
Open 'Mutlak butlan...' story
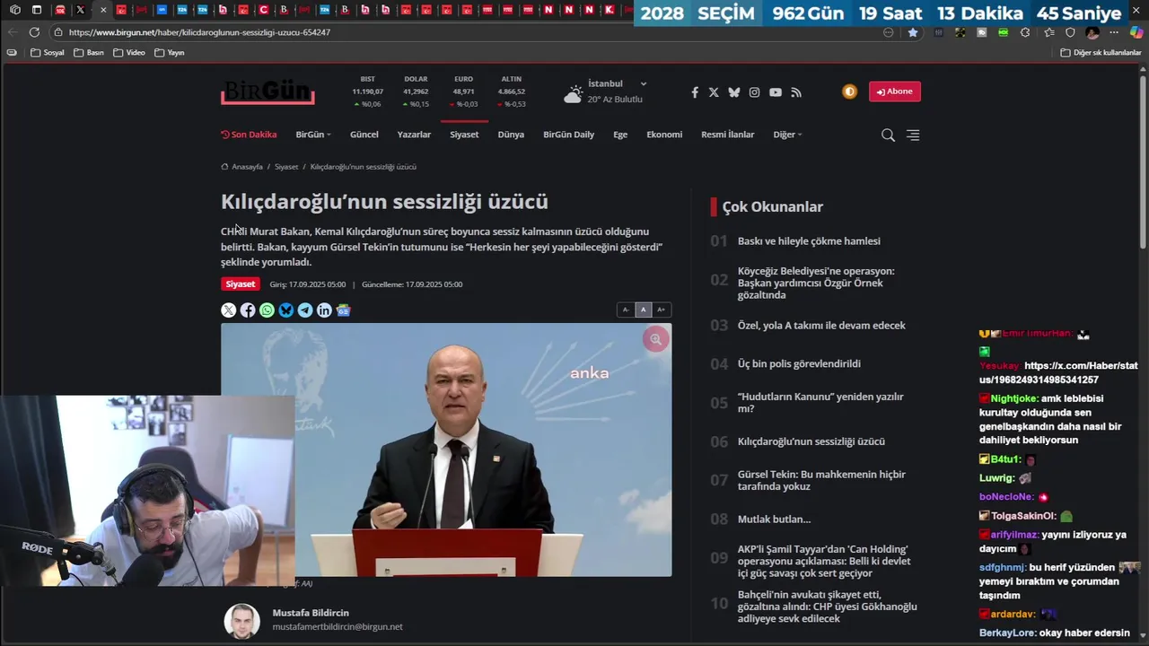pos(774,519)
